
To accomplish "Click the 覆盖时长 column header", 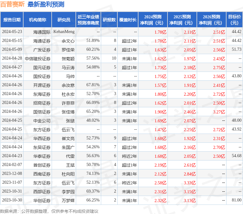I will 128,20.
